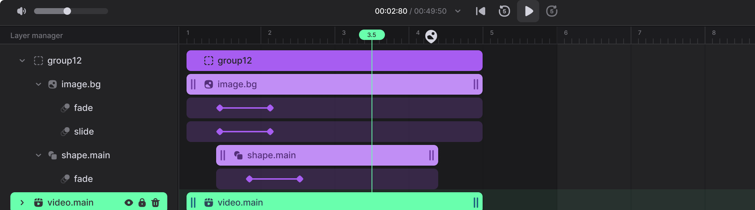This screenshot has height=210, width=755.
Task: Mute audio with the speaker icon
Action: click(x=21, y=11)
